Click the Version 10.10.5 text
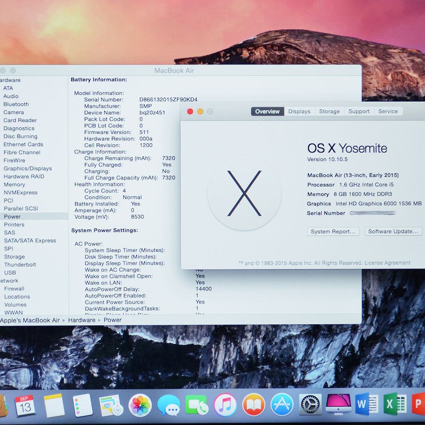 pyautogui.click(x=327, y=159)
